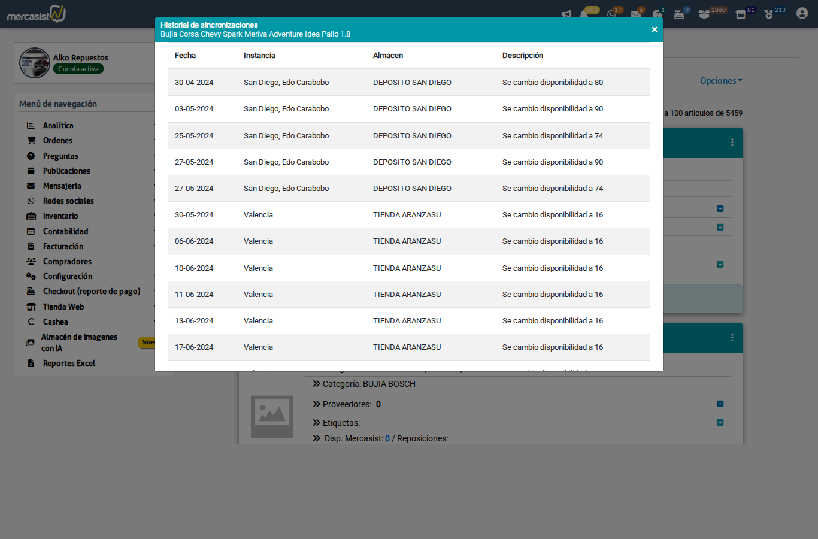818x539 pixels.
Task: Click the product image placeholder thumbnail
Action: tap(272, 416)
